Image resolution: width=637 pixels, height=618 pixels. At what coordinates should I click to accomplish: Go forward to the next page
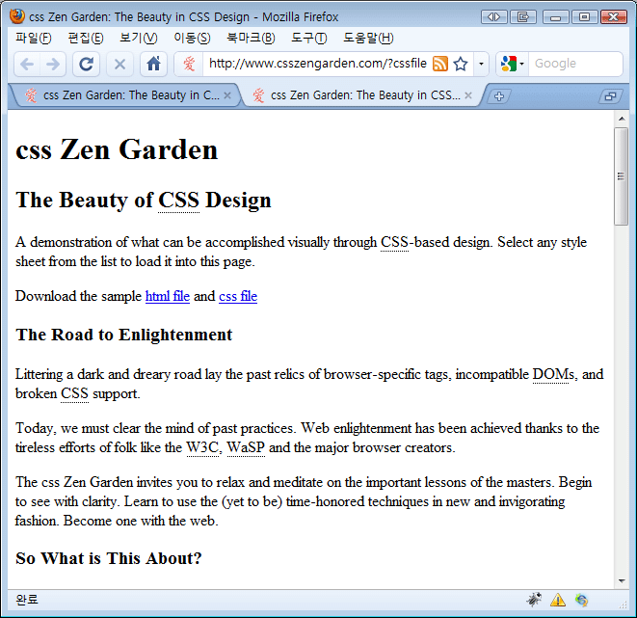pyautogui.click(x=53, y=64)
